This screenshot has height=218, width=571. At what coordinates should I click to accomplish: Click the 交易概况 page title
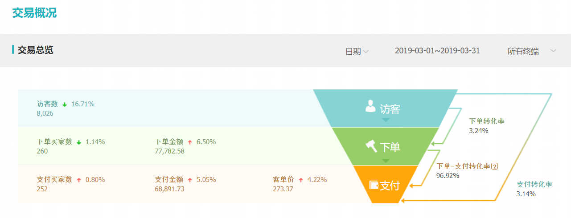tap(34, 13)
